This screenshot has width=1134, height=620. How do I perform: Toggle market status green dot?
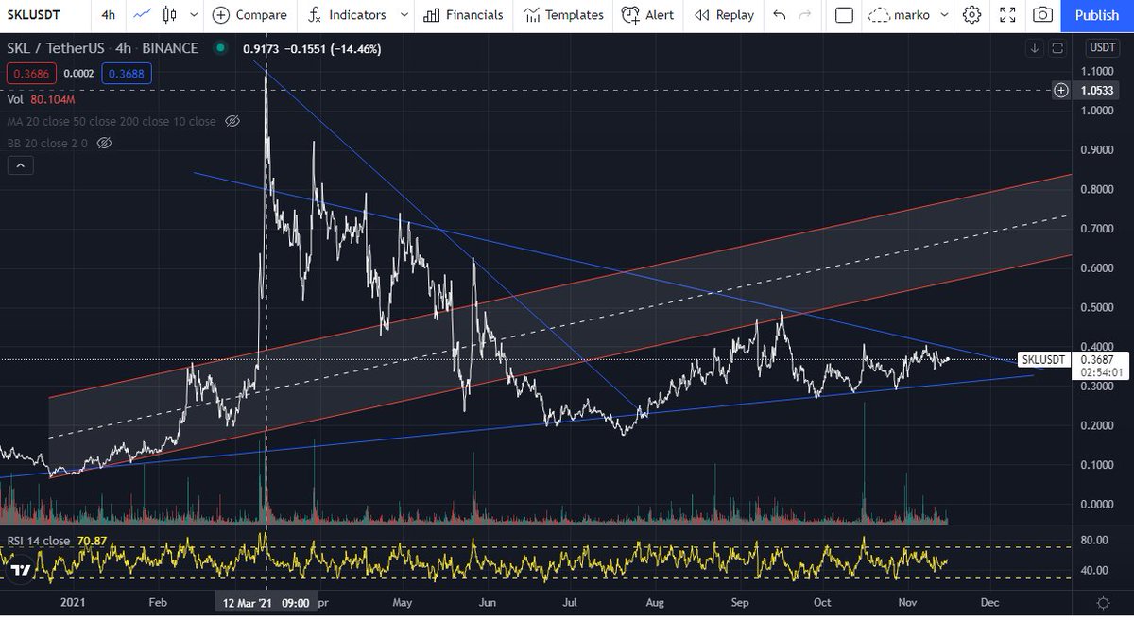(220, 48)
